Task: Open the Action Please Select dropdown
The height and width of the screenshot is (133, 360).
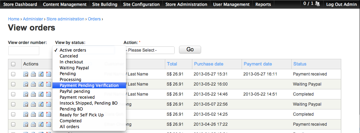Action: point(149,50)
